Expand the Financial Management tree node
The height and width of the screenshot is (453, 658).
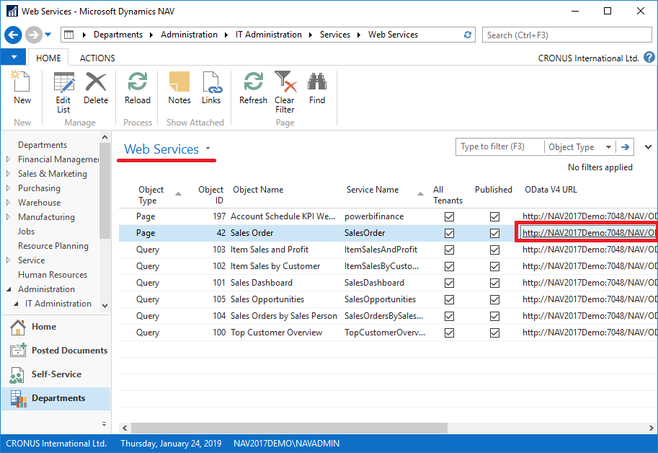tap(8, 159)
